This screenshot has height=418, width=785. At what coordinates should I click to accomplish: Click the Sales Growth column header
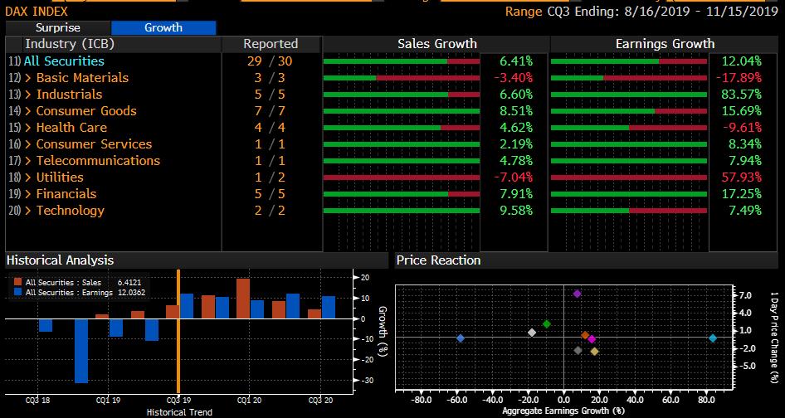[436, 43]
